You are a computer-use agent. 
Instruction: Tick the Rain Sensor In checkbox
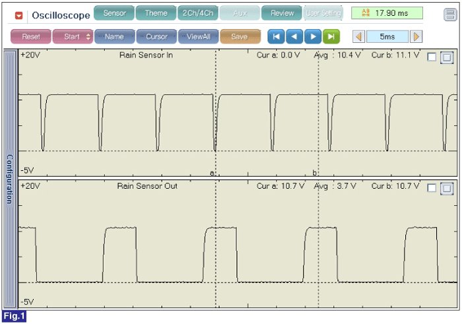432,58
